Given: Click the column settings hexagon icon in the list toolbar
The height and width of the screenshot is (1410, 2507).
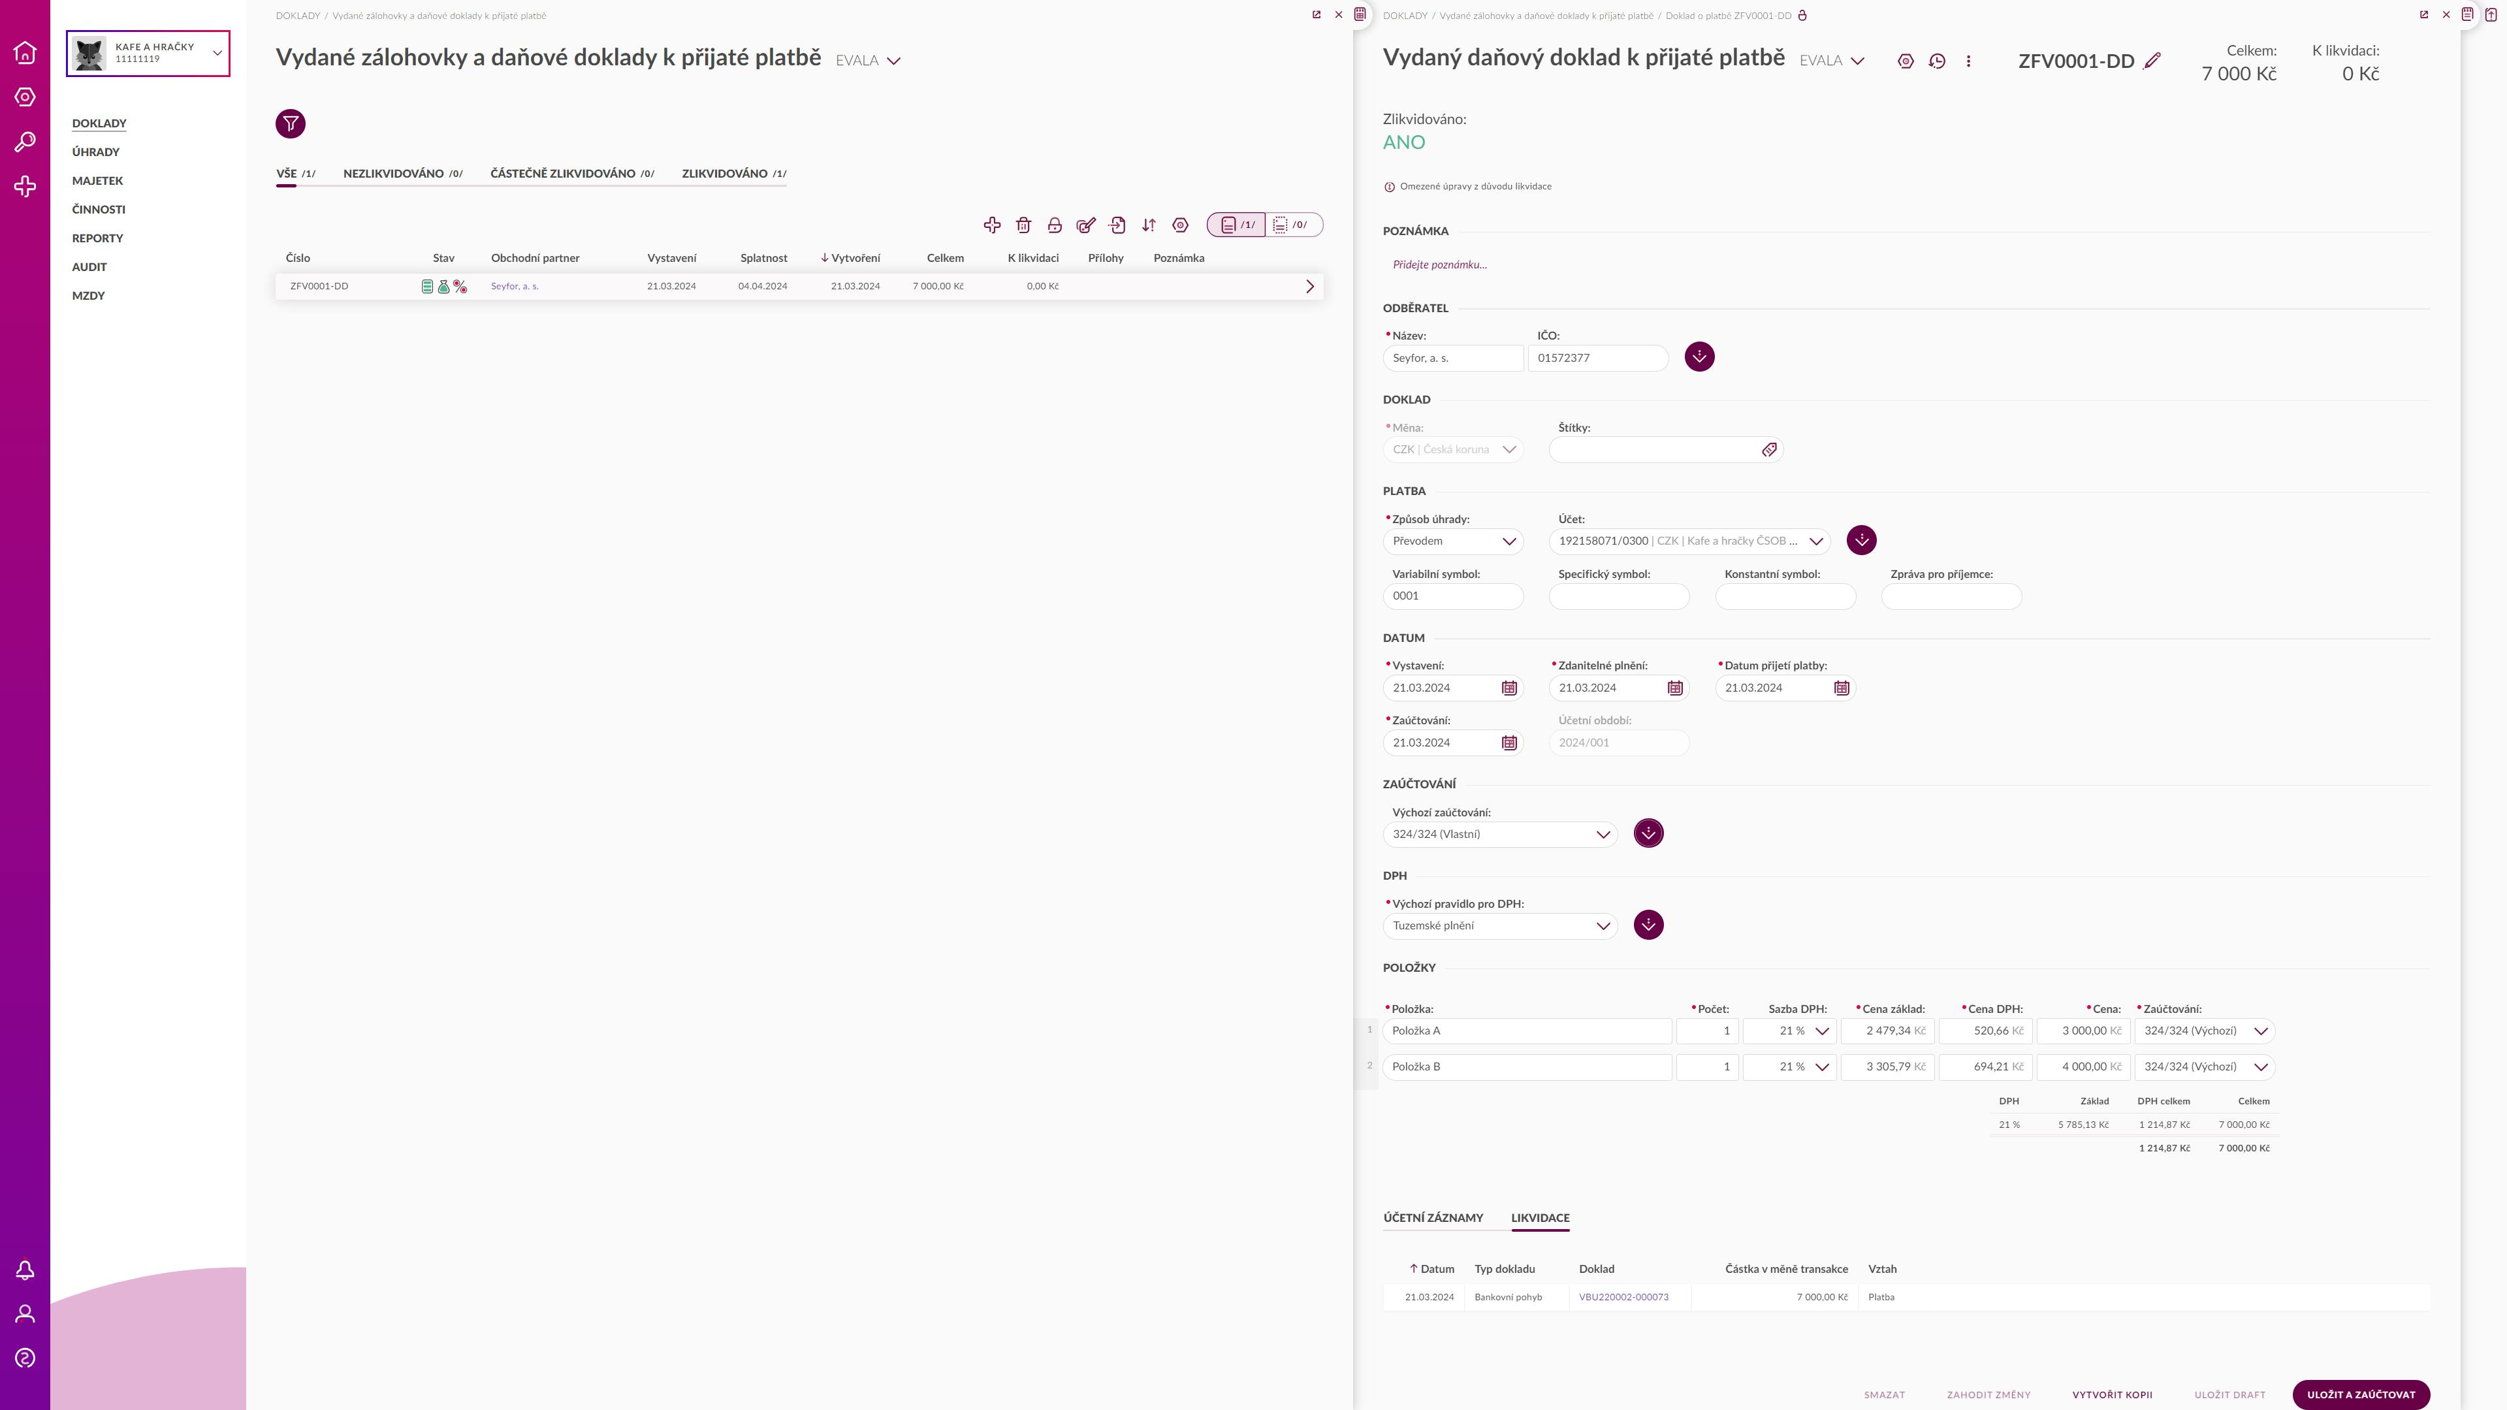Looking at the screenshot, I should pyautogui.click(x=1179, y=225).
